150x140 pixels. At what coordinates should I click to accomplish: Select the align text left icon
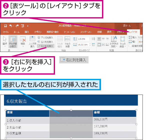pyautogui.click(x=99, y=39)
